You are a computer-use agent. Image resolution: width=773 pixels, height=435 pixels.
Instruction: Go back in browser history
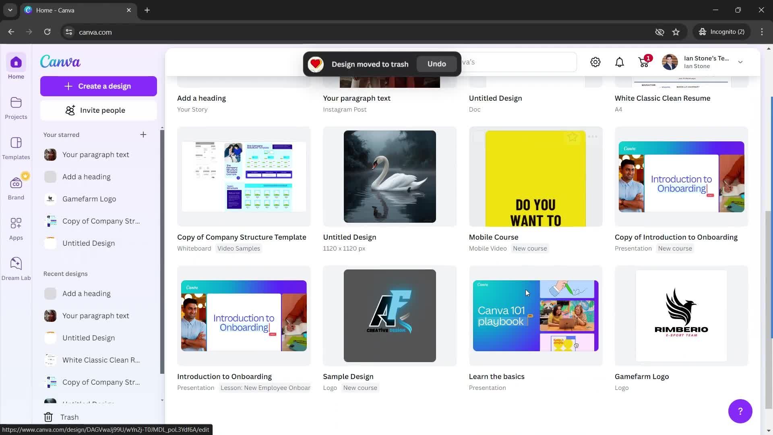pos(11,32)
